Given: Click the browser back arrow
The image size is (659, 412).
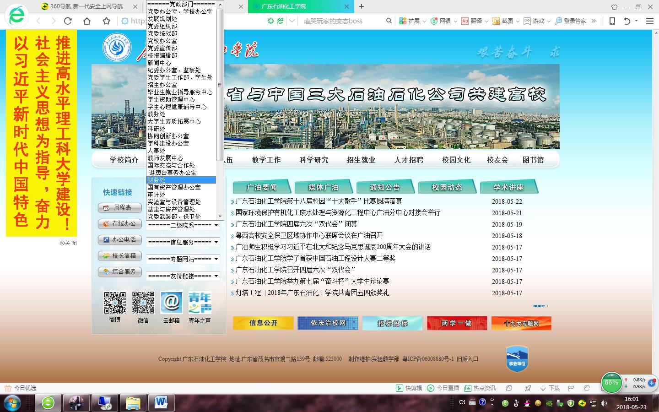Looking at the screenshot, I should [x=38, y=21].
